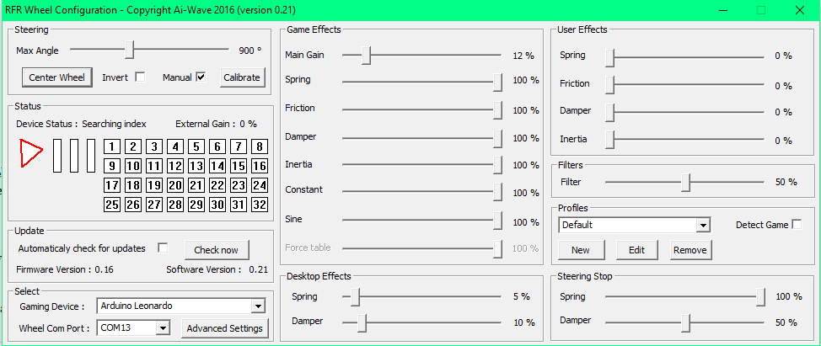Click the User Effects Inertia slider handle
The width and height of the screenshot is (821, 346).
pos(609,140)
